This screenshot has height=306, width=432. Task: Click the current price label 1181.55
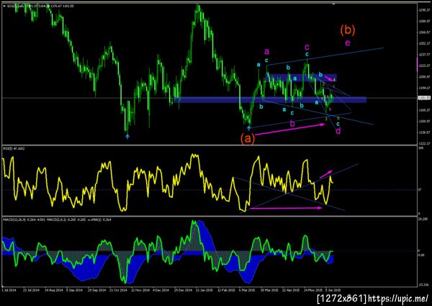coord(423,98)
